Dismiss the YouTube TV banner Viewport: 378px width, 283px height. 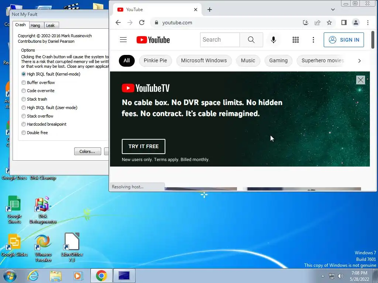[361, 80]
